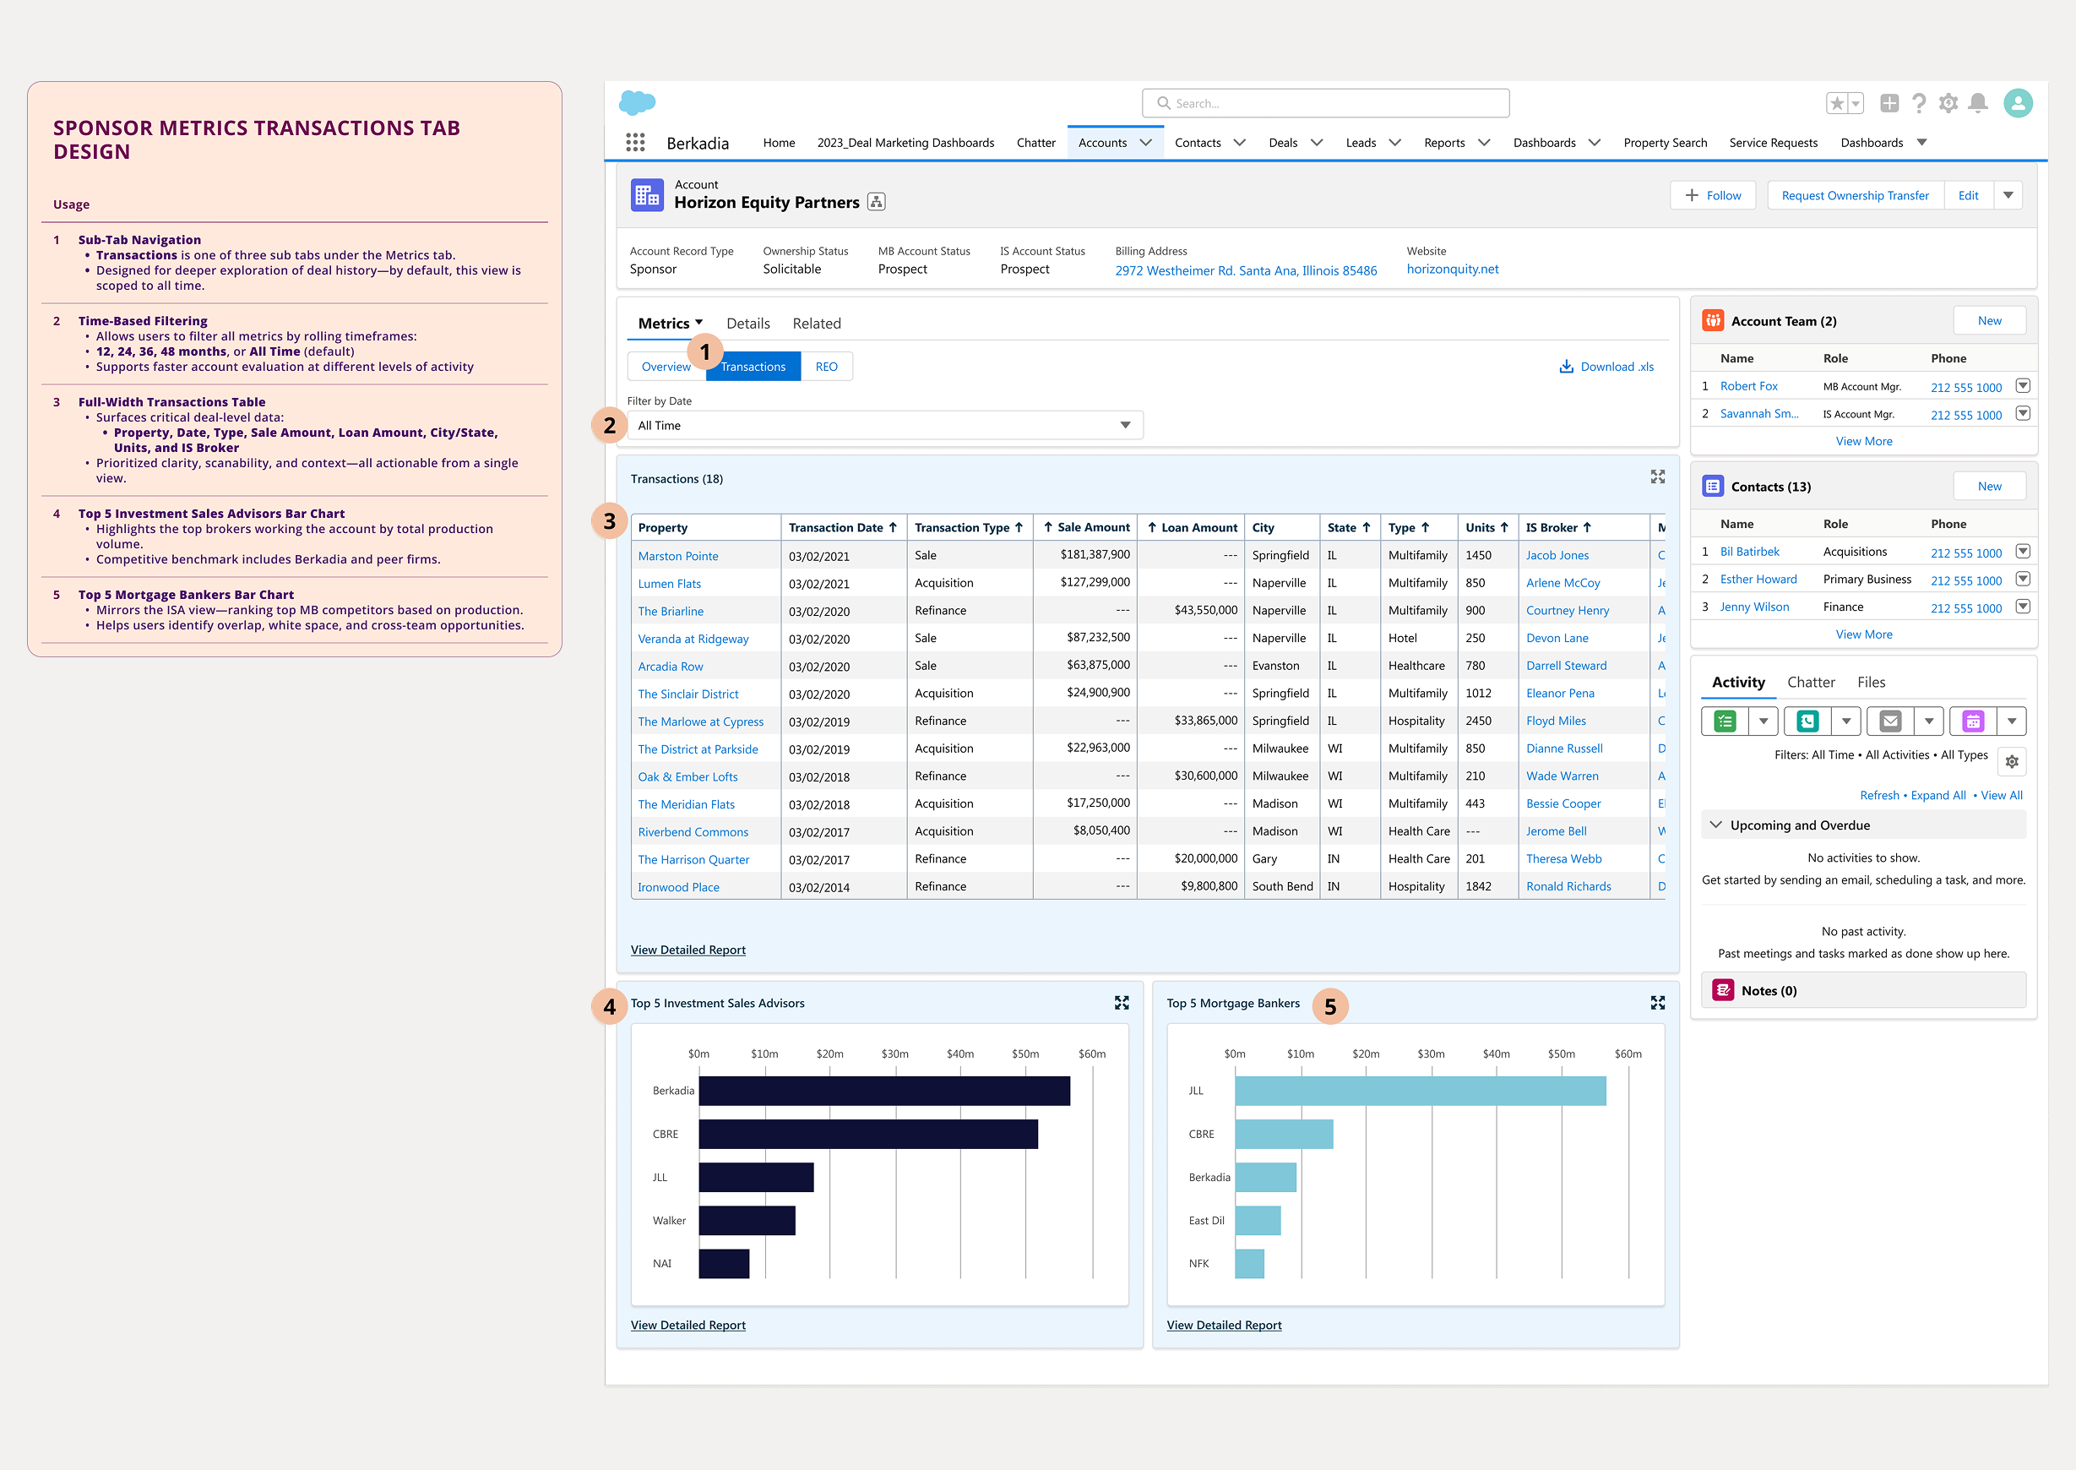Open row actions for Esther Howard
Image resolution: width=2076 pixels, height=1470 pixels.
point(2023,580)
